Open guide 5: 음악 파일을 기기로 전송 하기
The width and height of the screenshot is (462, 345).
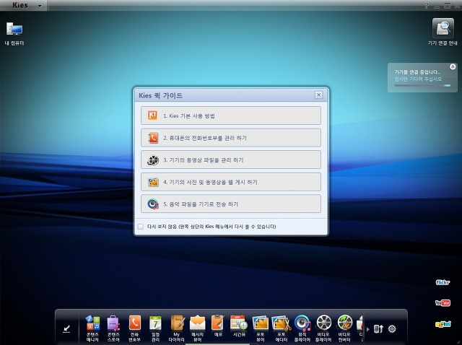pyautogui.click(x=231, y=204)
